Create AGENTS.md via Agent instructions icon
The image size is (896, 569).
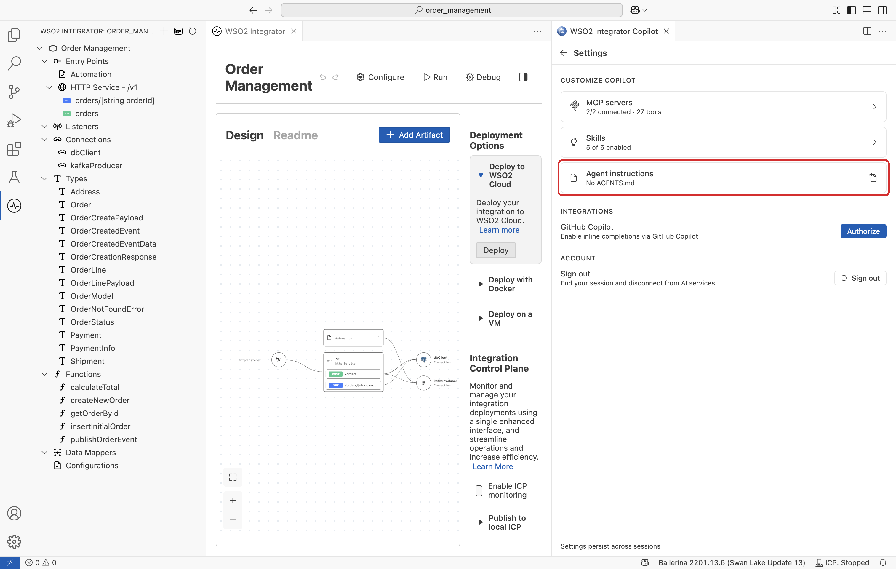click(873, 178)
